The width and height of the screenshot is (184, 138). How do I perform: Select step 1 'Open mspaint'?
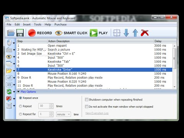click(x=94, y=46)
